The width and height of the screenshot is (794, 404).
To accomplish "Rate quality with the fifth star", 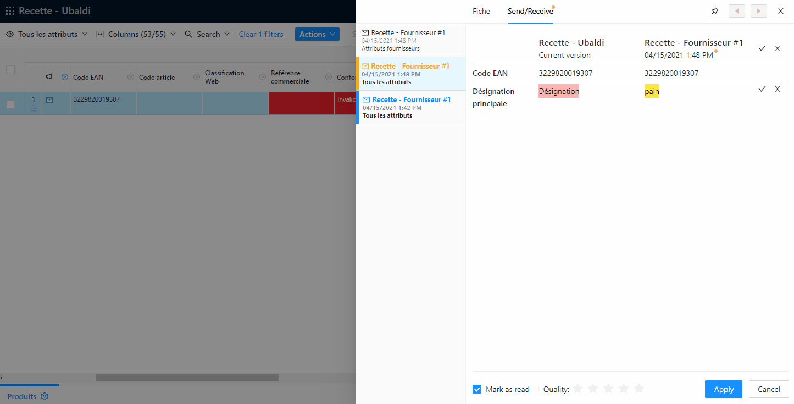I will [x=638, y=389].
